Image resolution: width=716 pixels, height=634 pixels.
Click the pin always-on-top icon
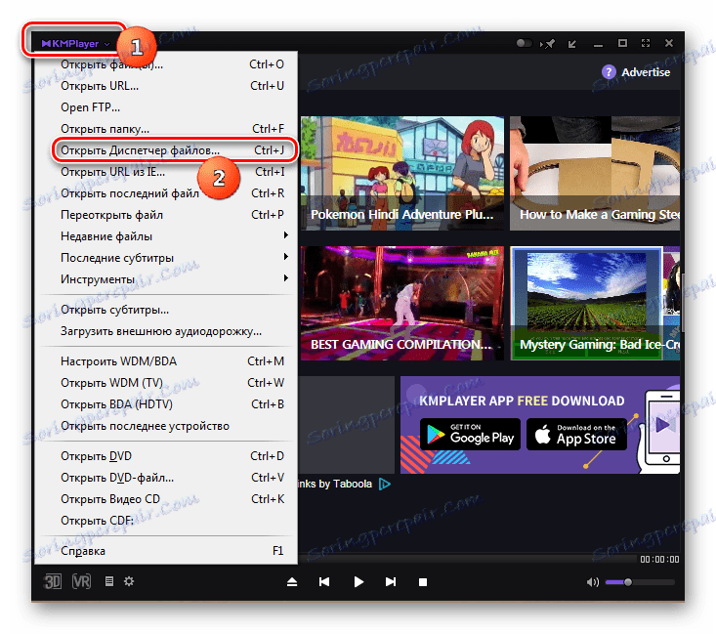(x=548, y=44)
